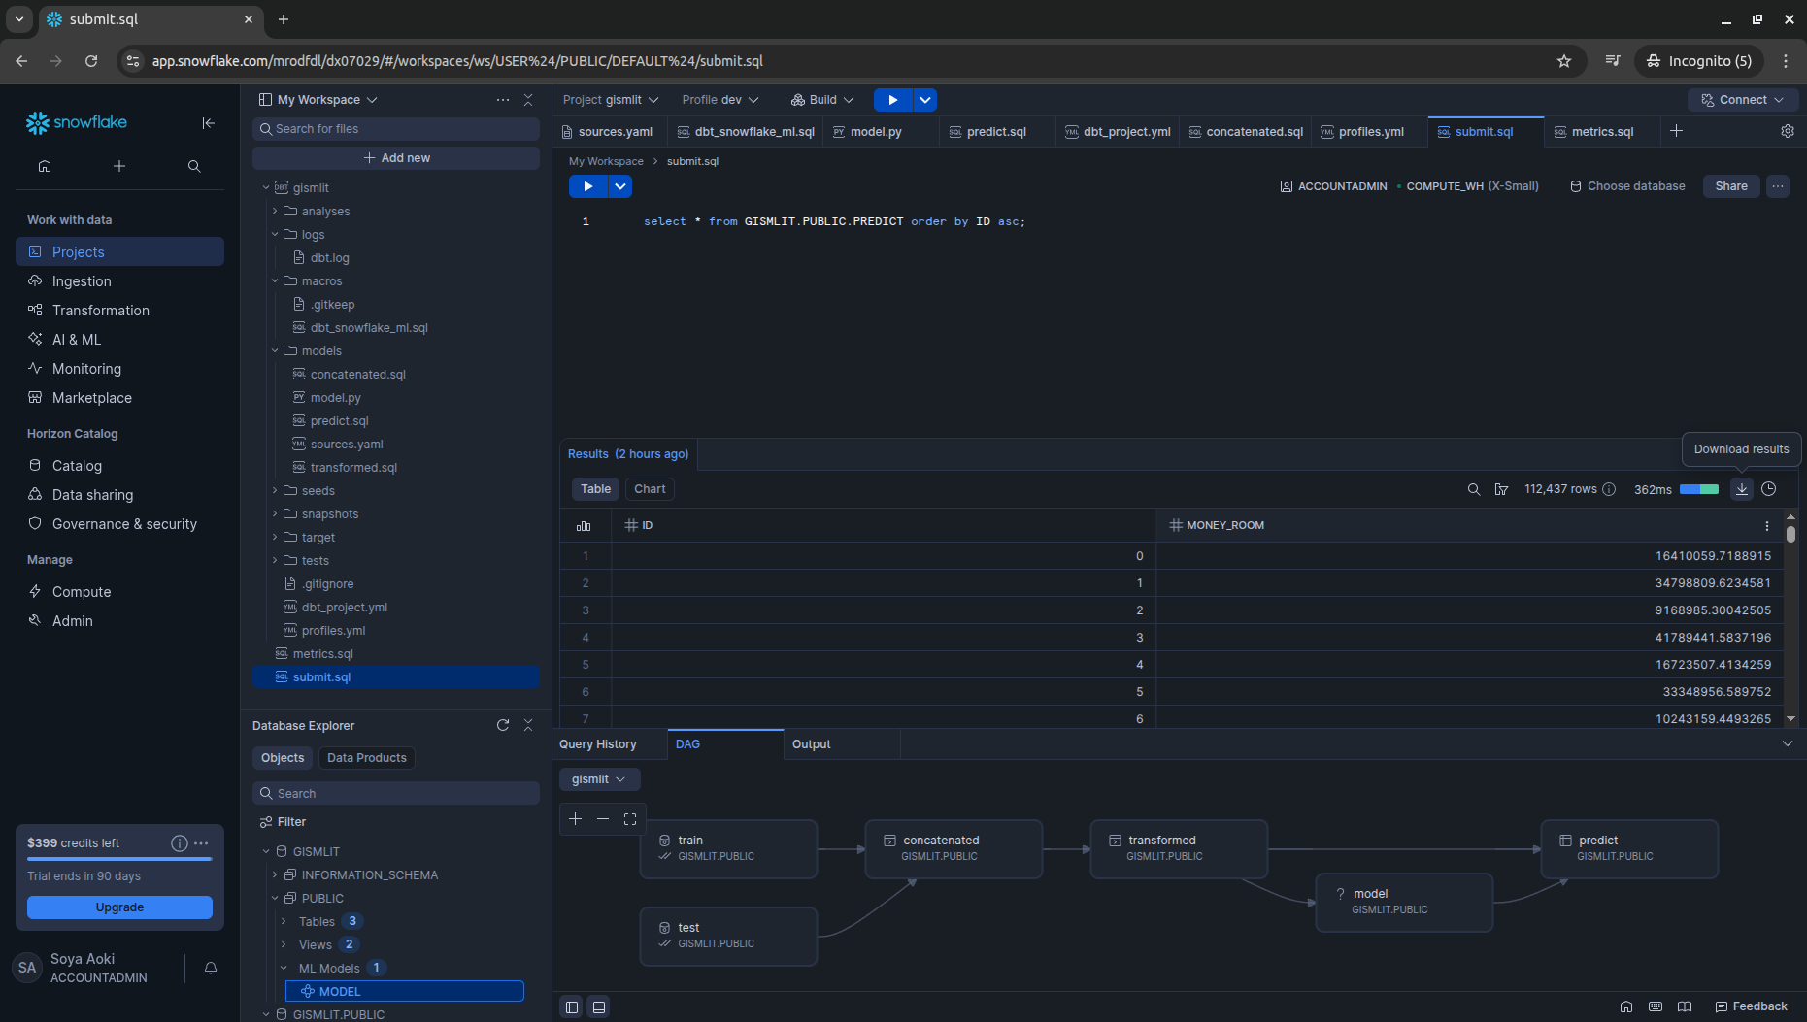This screenshot has width=1807, height=1022.
Task: Collapse the bottom DAG panel chevron
Action: click(x=1788, y=744)
